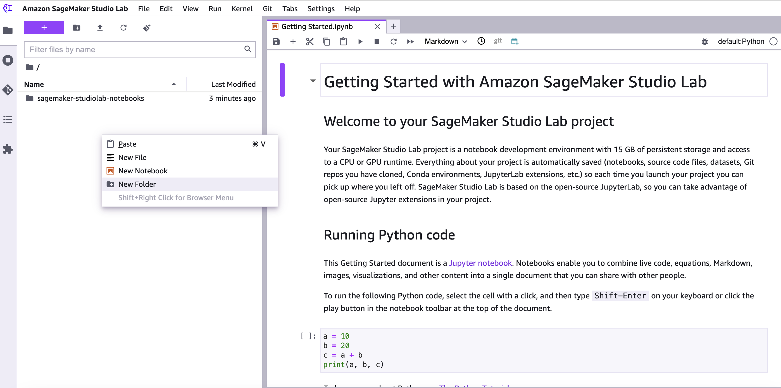The image size is (781, 388).
Task: Cut the selected cell with scissors icon
Action: click(309, 42)
